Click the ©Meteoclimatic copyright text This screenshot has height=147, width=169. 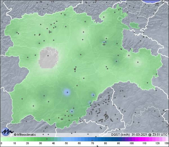[x=25, y=135]
